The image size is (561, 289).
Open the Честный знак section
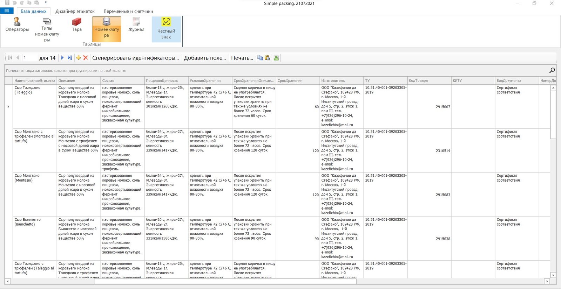166,29
